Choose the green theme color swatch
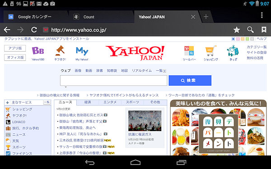The image size is (271, 169). [248, 39]
